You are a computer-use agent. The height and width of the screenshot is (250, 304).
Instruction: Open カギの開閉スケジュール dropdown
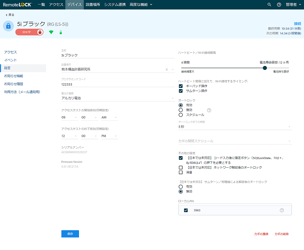235,141
